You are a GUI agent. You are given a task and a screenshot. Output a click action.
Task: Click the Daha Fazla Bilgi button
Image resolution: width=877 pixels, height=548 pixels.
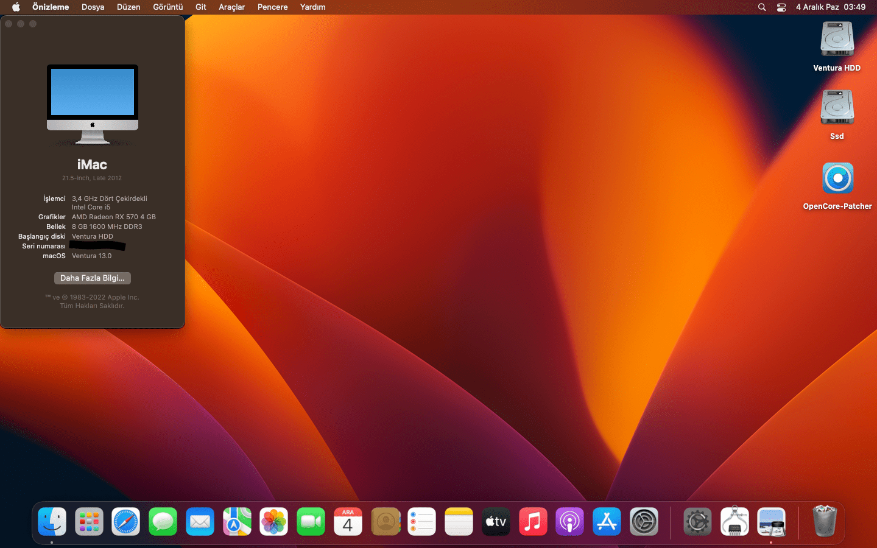tap(93, 278)
